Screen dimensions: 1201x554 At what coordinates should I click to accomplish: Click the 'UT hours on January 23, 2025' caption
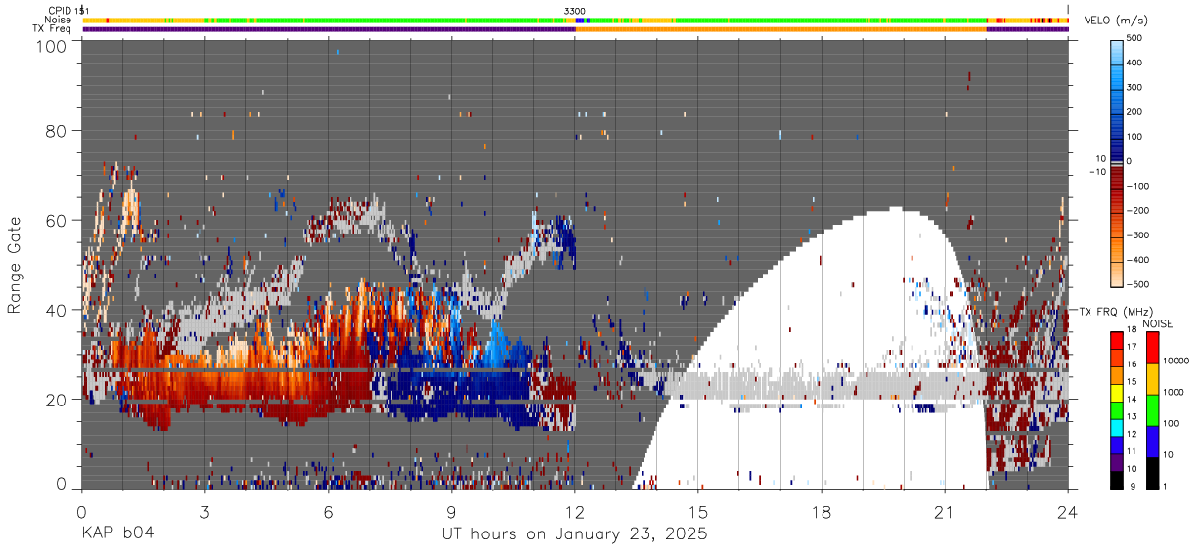(x=575, y=534)
